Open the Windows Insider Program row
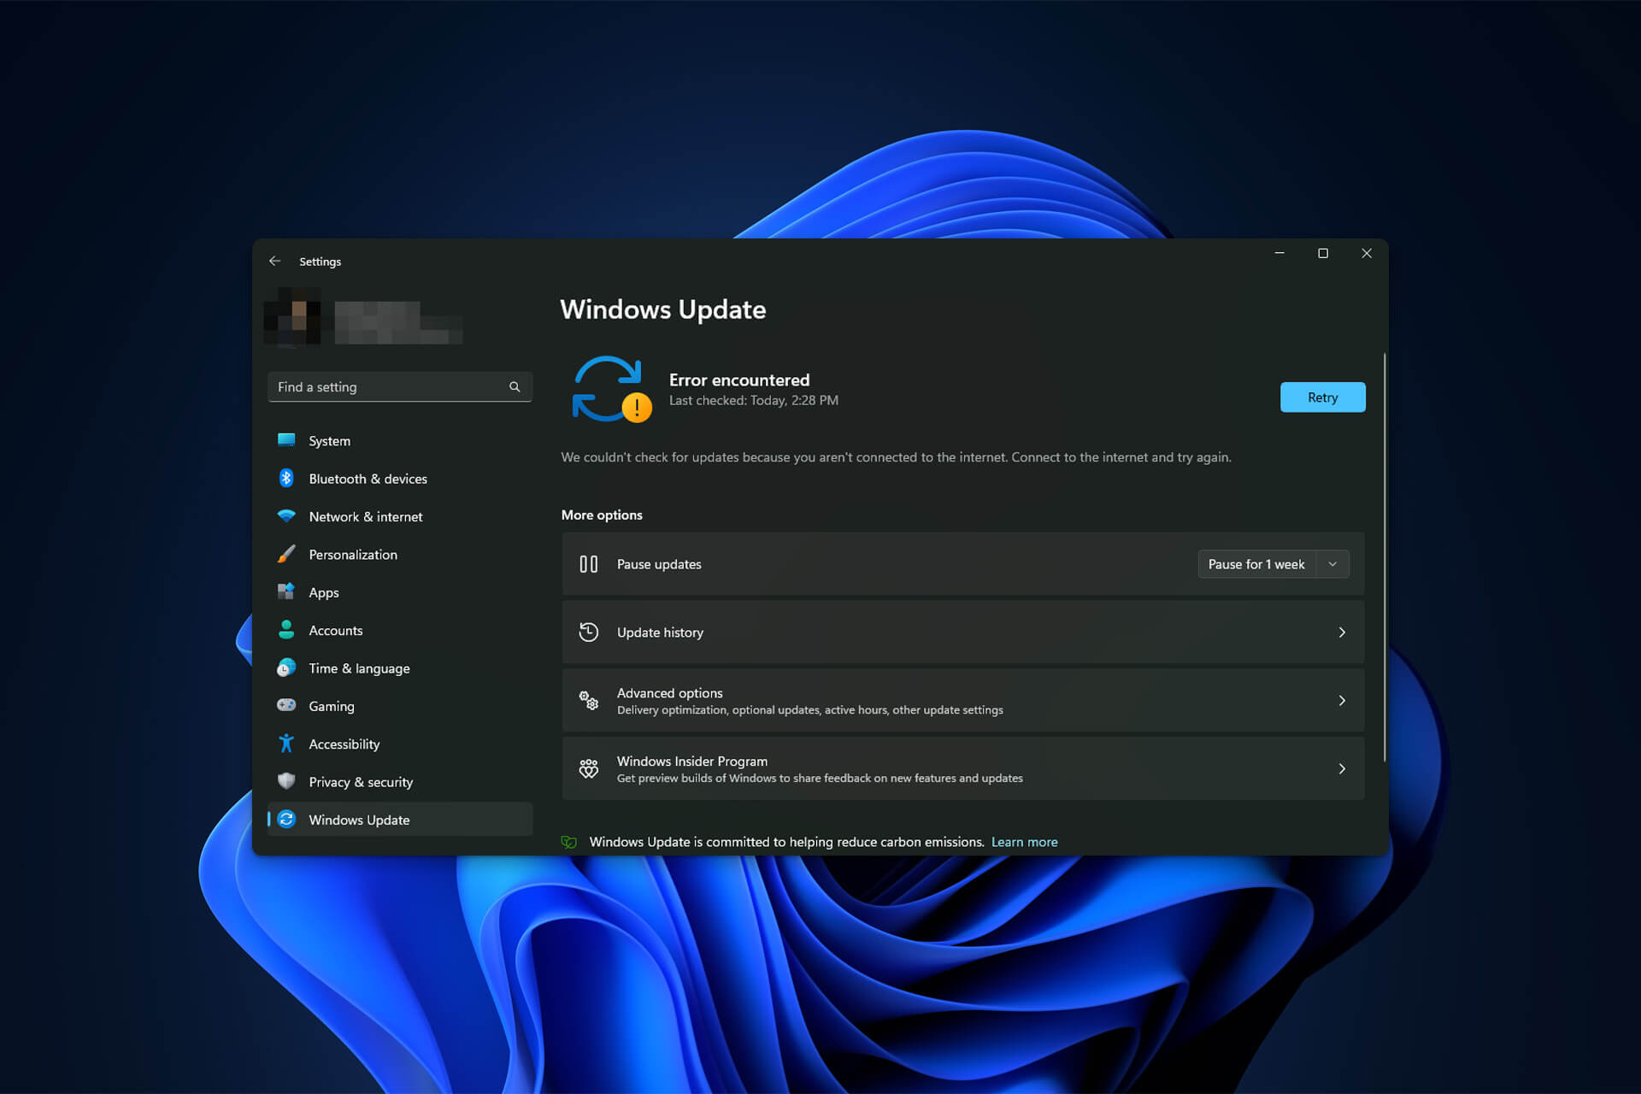 (x=963, y=768)
